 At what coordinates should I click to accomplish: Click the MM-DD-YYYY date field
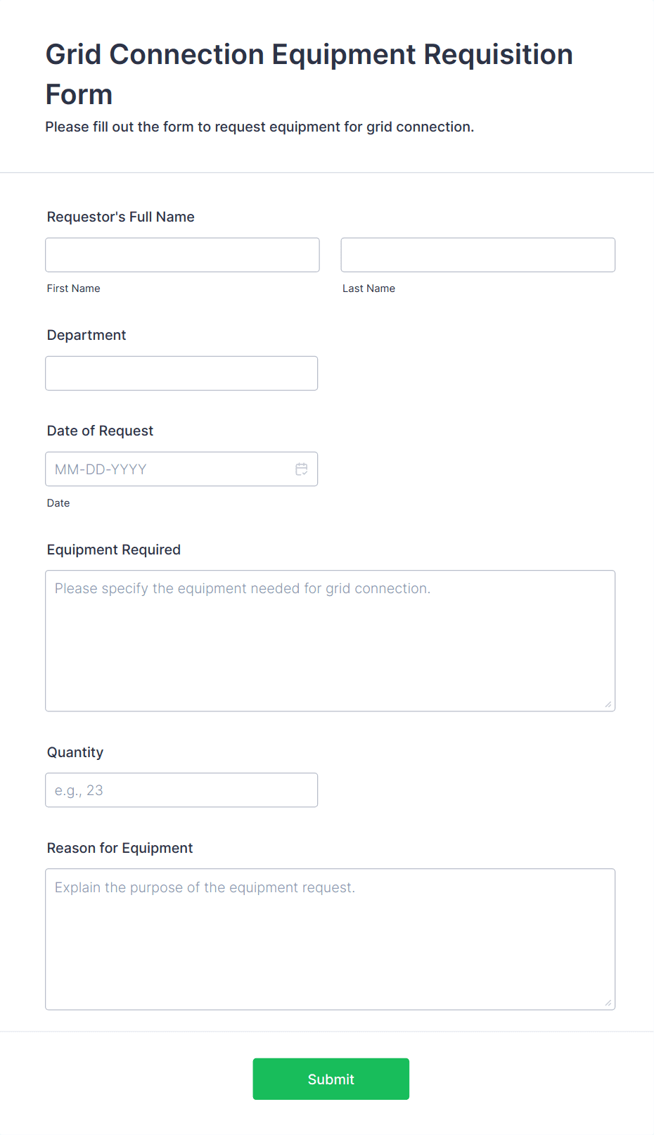[x=169, y=469]
